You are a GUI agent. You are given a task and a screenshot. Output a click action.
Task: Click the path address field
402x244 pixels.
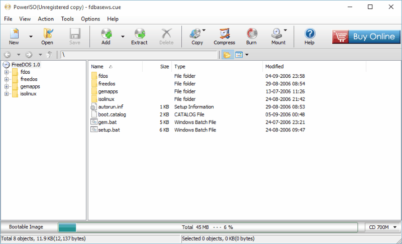tap(139, 55)
